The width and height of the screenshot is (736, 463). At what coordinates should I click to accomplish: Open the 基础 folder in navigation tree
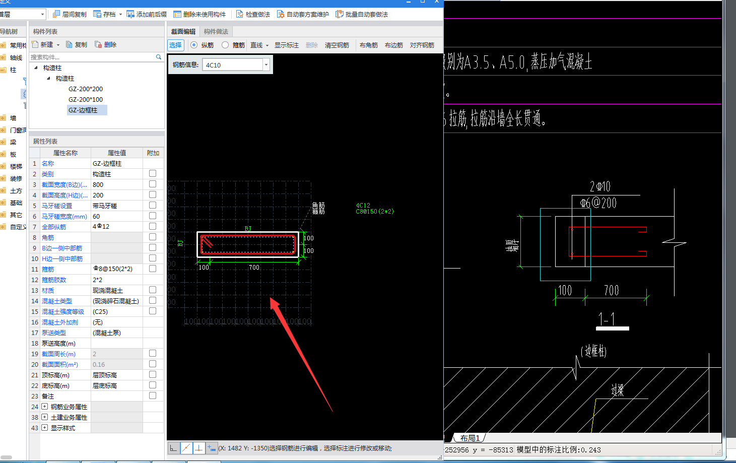tap(3, 203)
